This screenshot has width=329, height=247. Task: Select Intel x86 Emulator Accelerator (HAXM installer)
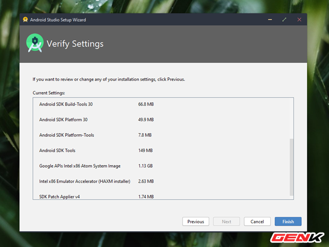85,181
